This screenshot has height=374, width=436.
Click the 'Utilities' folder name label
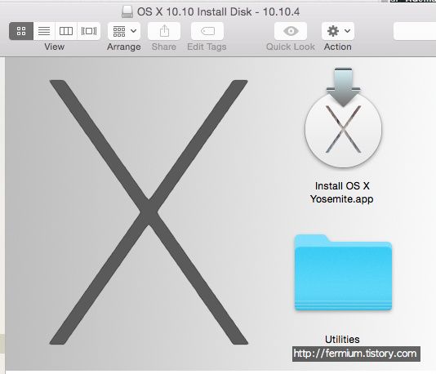tap(342, 339)
